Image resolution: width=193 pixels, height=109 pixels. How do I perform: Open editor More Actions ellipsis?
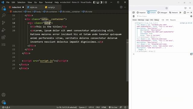[125, 7]
